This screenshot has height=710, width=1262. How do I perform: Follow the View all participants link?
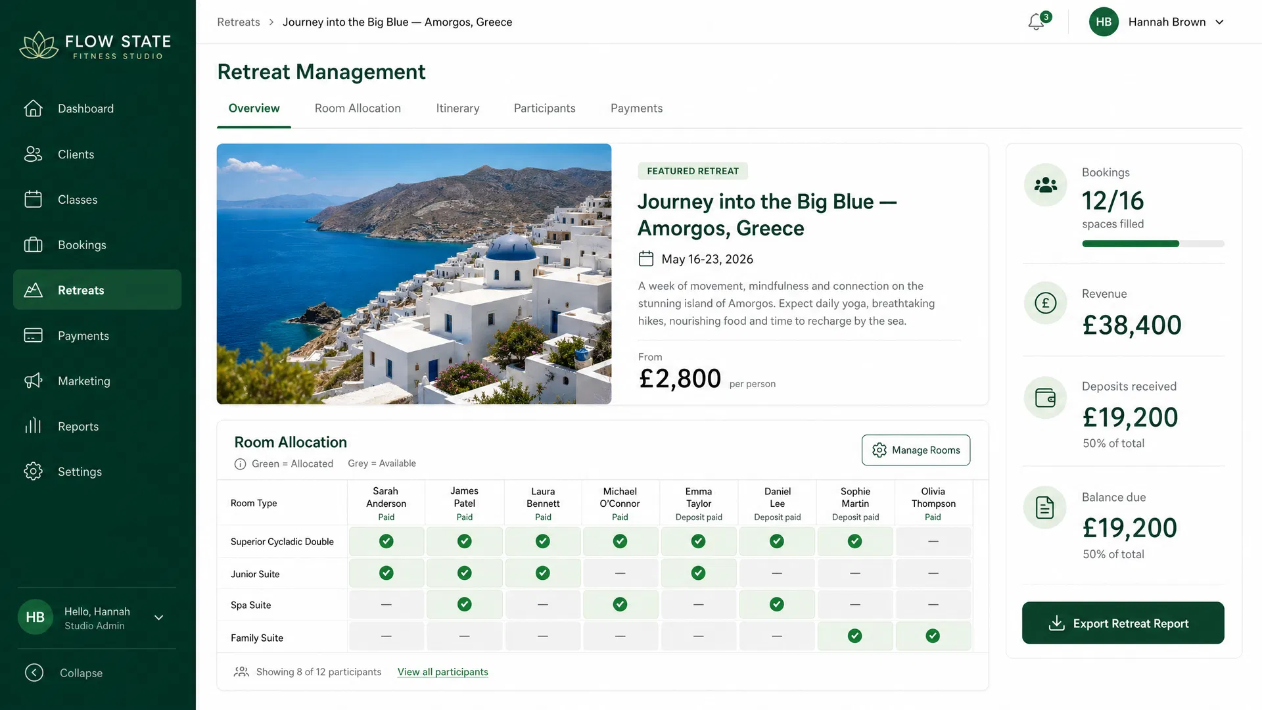pos(442,672)
